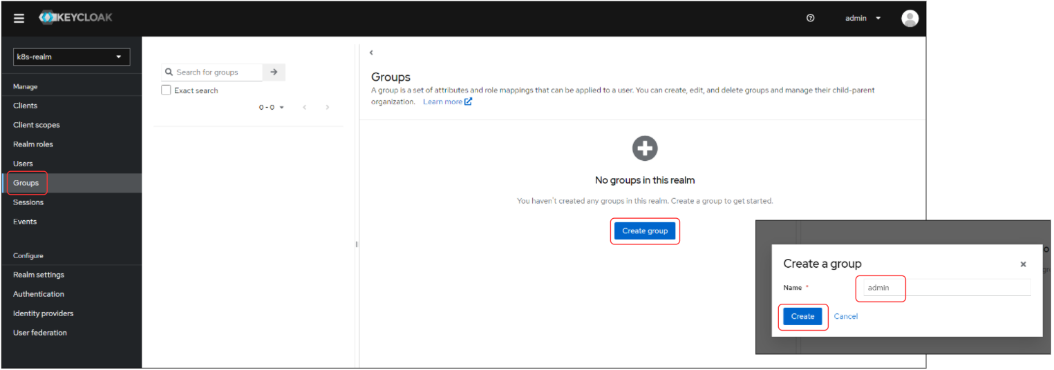Open the Learn more link
Image resolution: width=1054 pixels, height=370 pixels.
point(447,101)
